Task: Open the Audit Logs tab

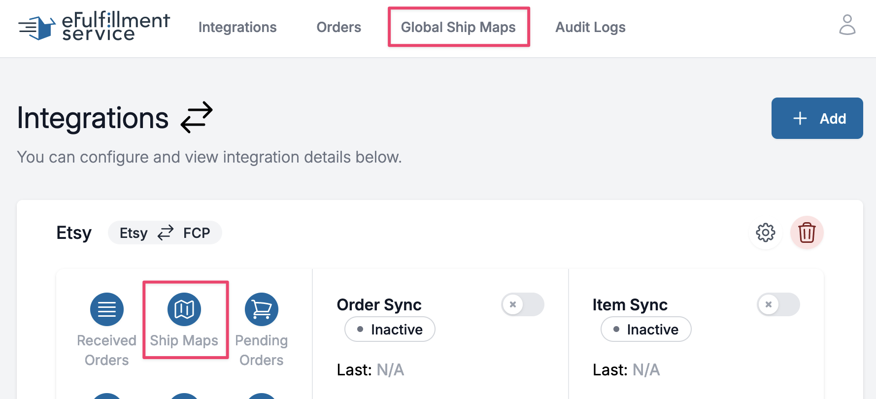Action: [x=590, y=27]
